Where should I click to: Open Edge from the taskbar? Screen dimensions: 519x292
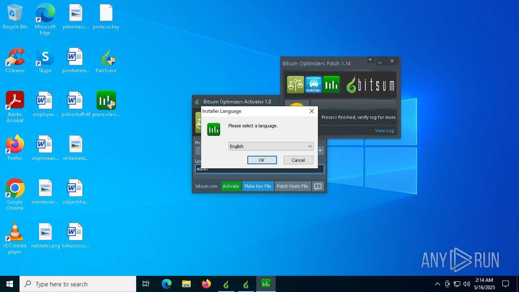tap(167, 284)
